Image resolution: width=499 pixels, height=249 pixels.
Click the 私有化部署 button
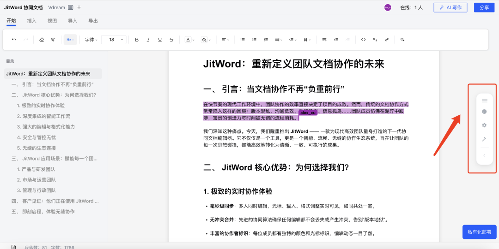tap(479, 232)
